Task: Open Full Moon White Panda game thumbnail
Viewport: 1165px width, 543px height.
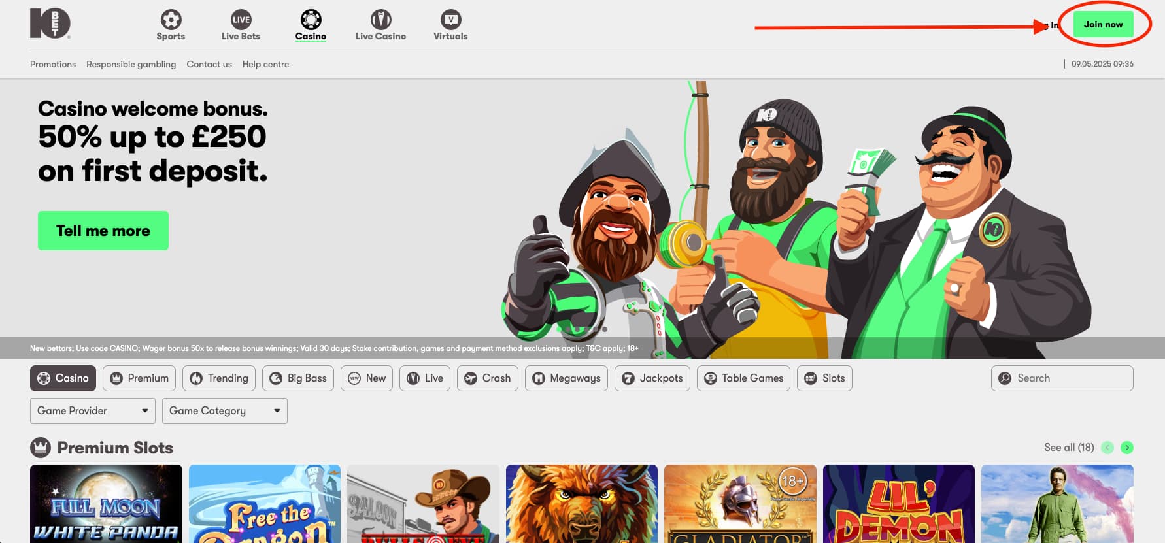Action: click(106, 504)
